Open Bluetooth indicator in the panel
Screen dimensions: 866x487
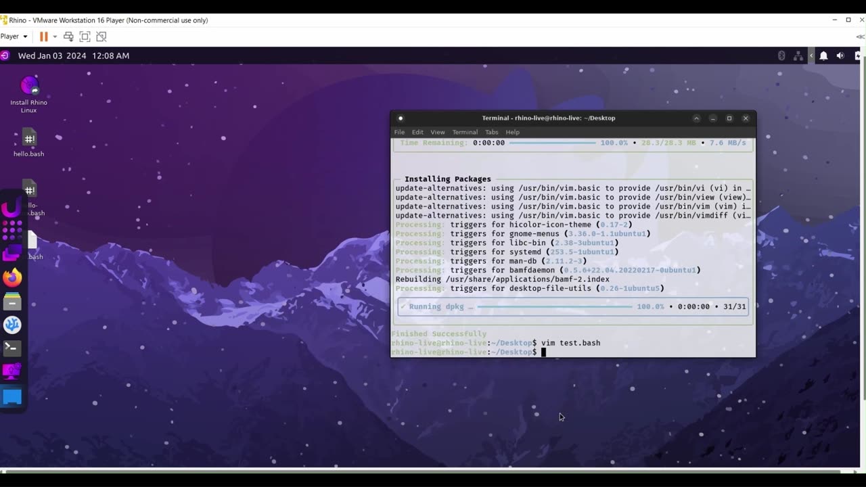(x=781, y=55)
